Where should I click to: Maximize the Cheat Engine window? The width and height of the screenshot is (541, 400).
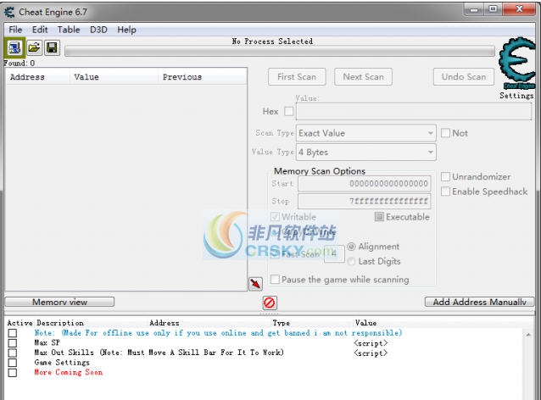click(x=493, y=9)
